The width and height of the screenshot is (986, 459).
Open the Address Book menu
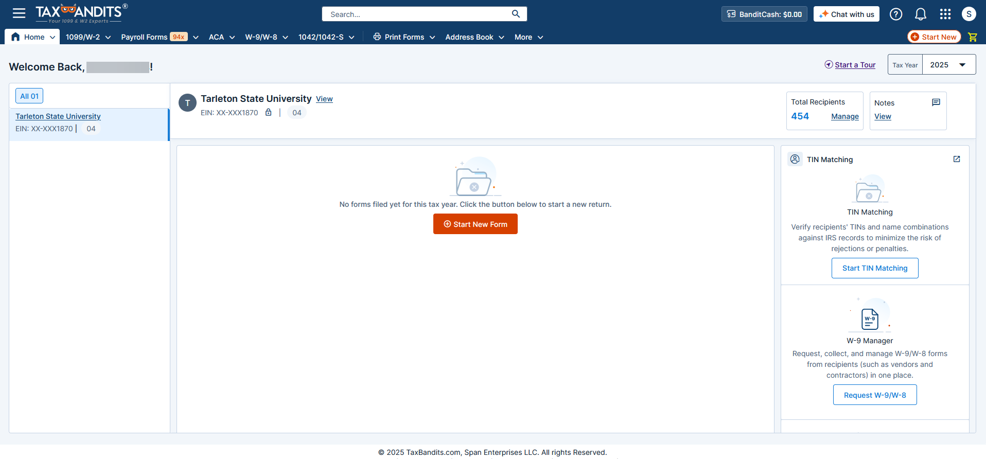tap(474, 37)
